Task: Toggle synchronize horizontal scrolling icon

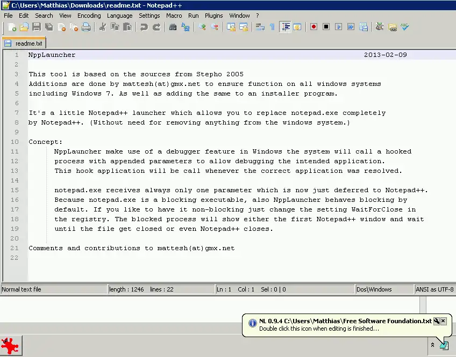Action: (x=244, y=27)
